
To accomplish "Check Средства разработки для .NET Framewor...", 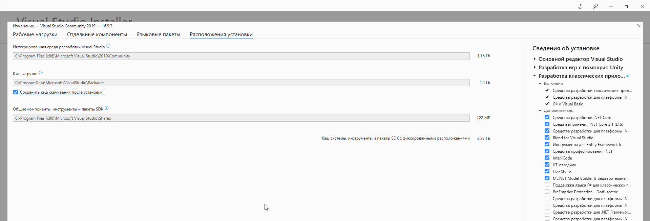I will [547, 212].
